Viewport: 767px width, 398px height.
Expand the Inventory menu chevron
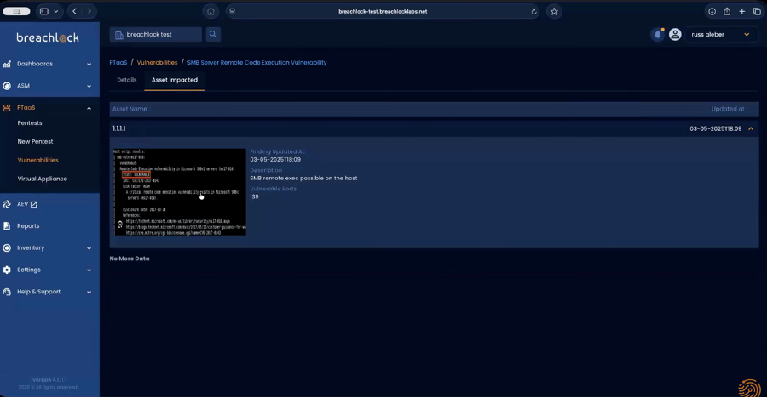coord(89,248)
